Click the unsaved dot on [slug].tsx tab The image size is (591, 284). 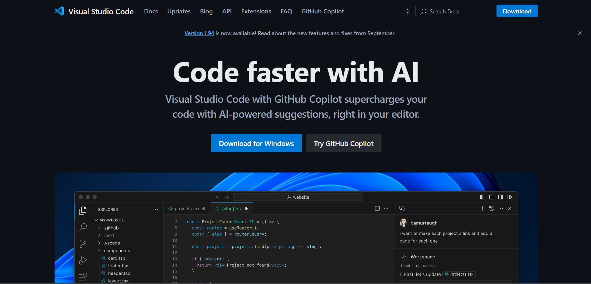(246, 209)
